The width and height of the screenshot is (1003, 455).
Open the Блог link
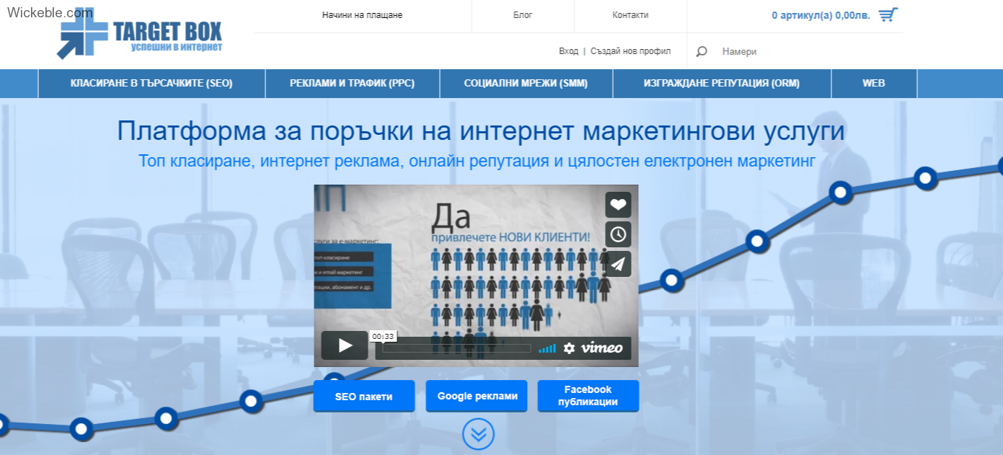(x=523, y=15)
